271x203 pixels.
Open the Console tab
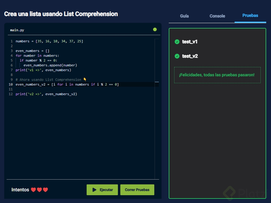(x=217, y=16)
